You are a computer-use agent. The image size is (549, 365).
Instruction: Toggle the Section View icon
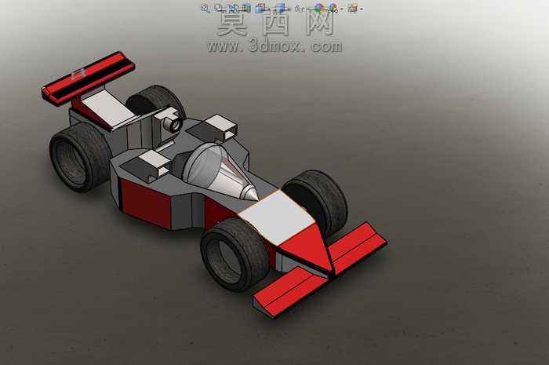point(246,9)
